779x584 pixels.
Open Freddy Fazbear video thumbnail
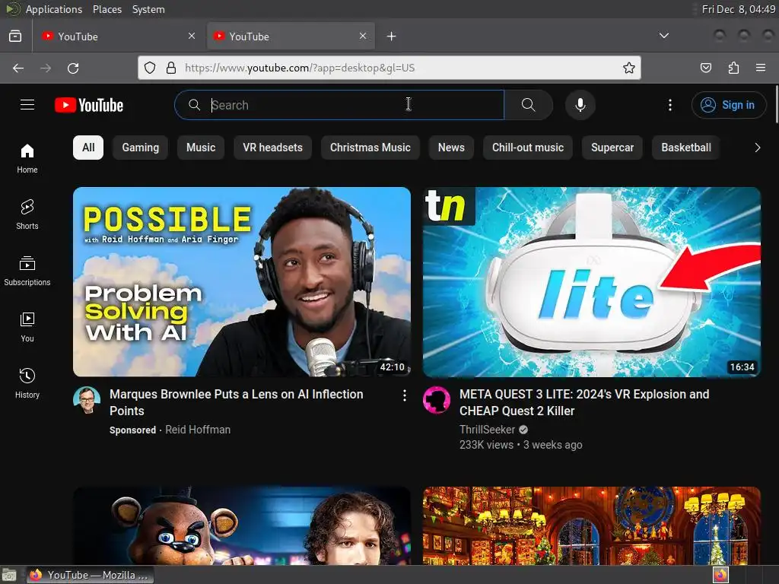pos(242,525)
